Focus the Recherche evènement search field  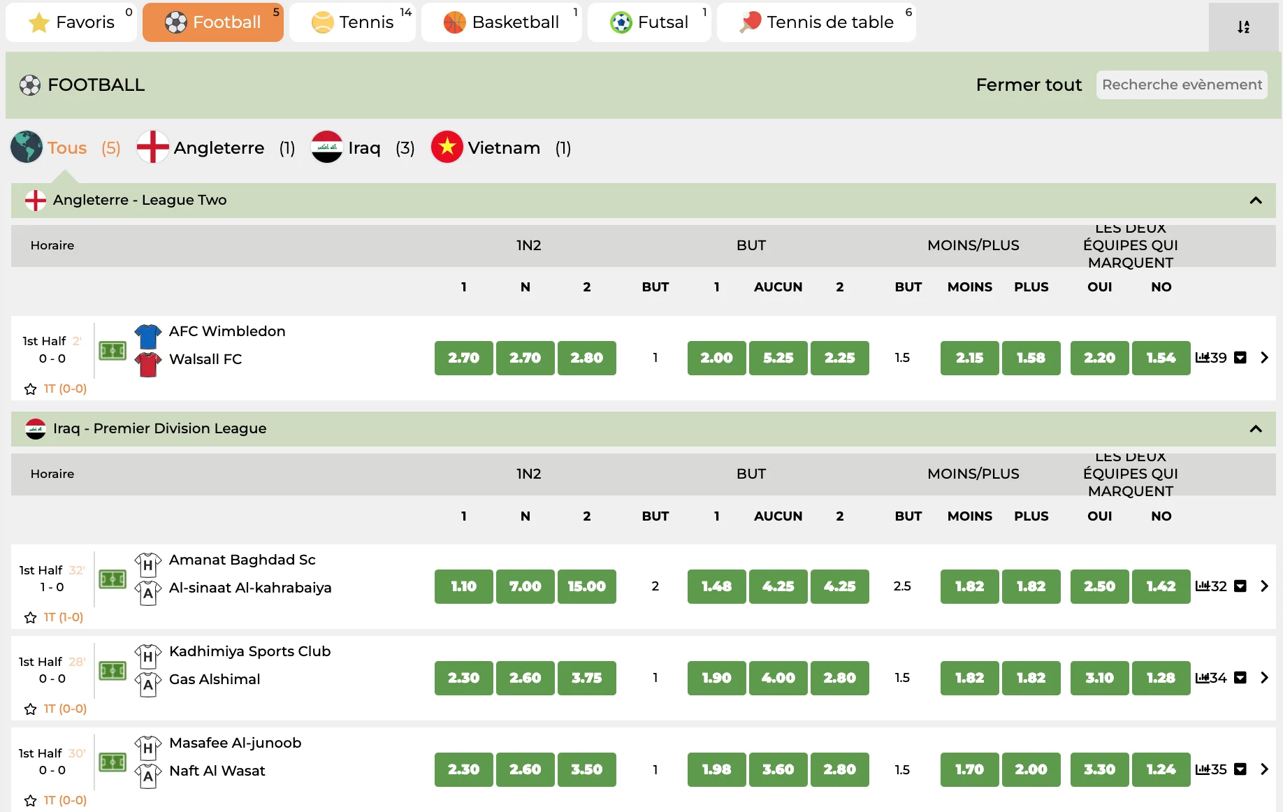coord(1182,85)
